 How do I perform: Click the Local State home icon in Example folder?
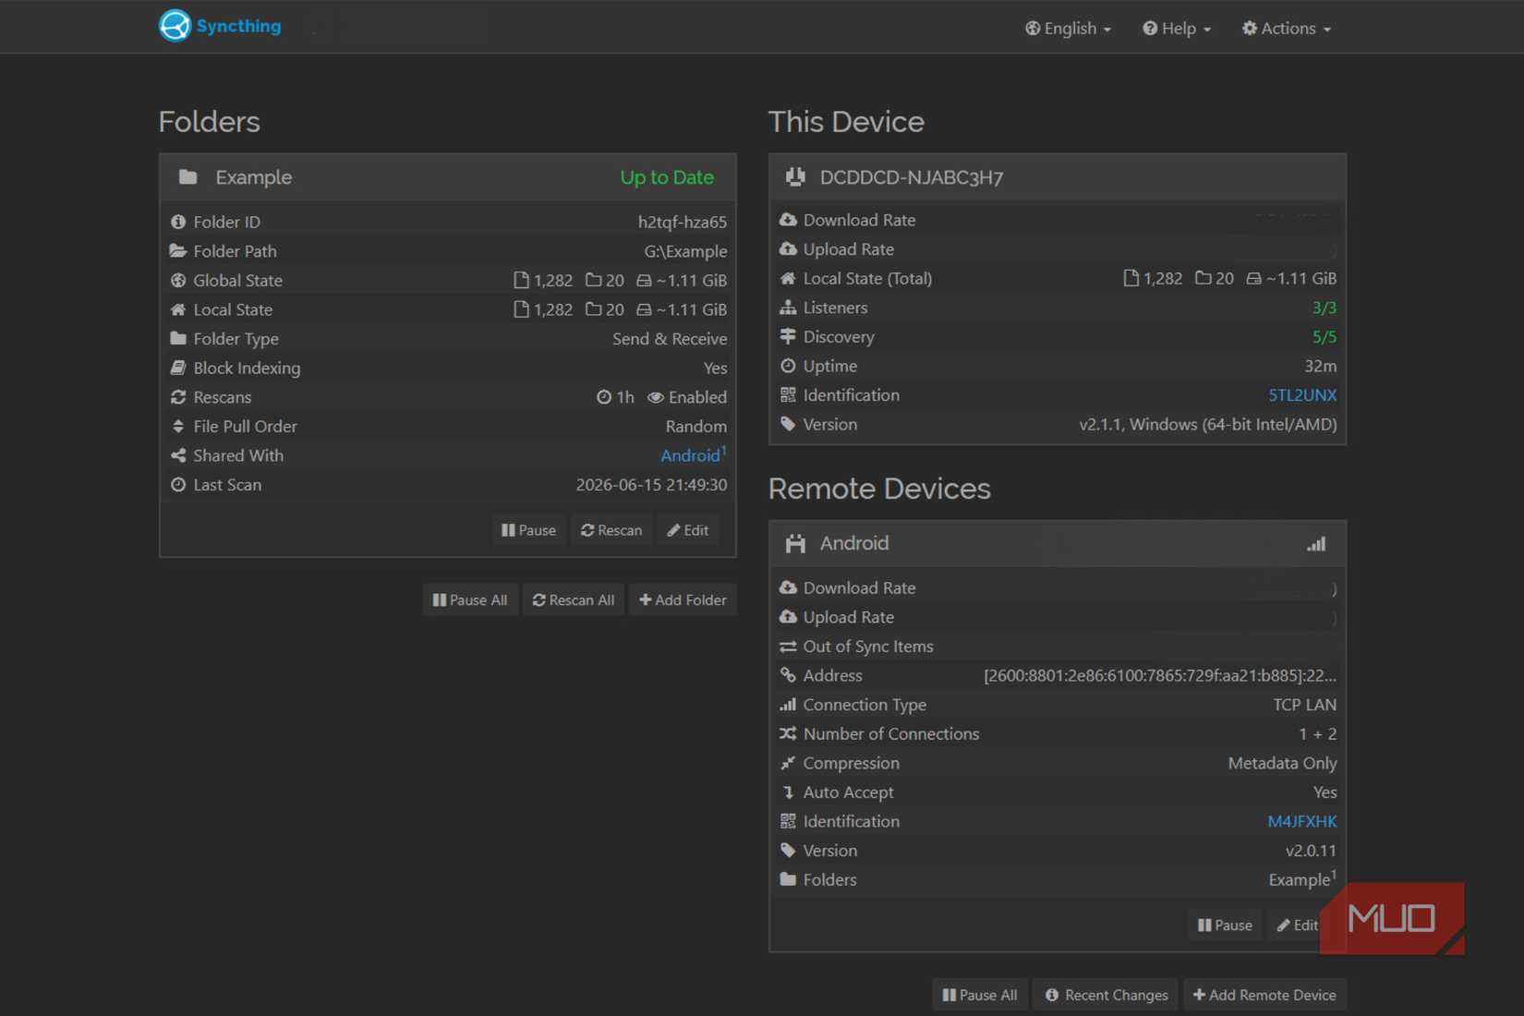[x=178, y=309]
